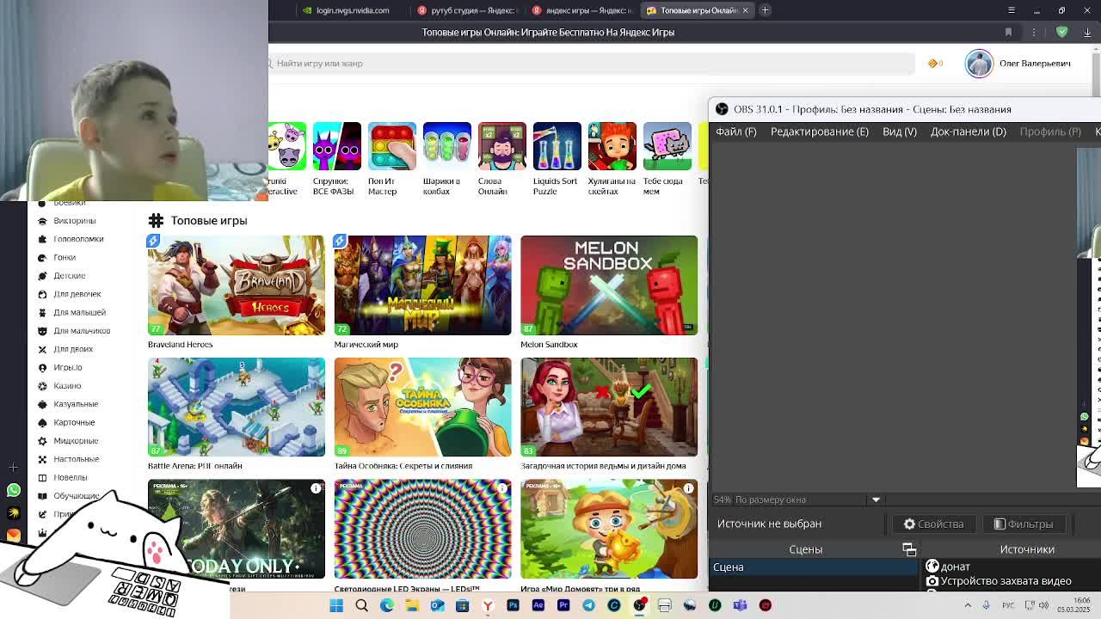The width and height of the screenshot is (1101, 619).
Task: Open Telegram from the taskbar
Action: tap(588, 605)
